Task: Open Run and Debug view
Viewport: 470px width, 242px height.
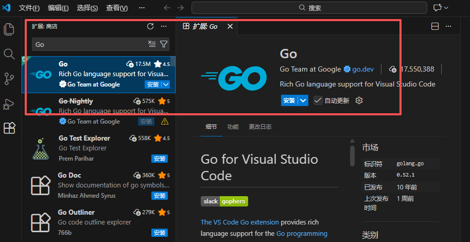Action: [x=9, y=103]
